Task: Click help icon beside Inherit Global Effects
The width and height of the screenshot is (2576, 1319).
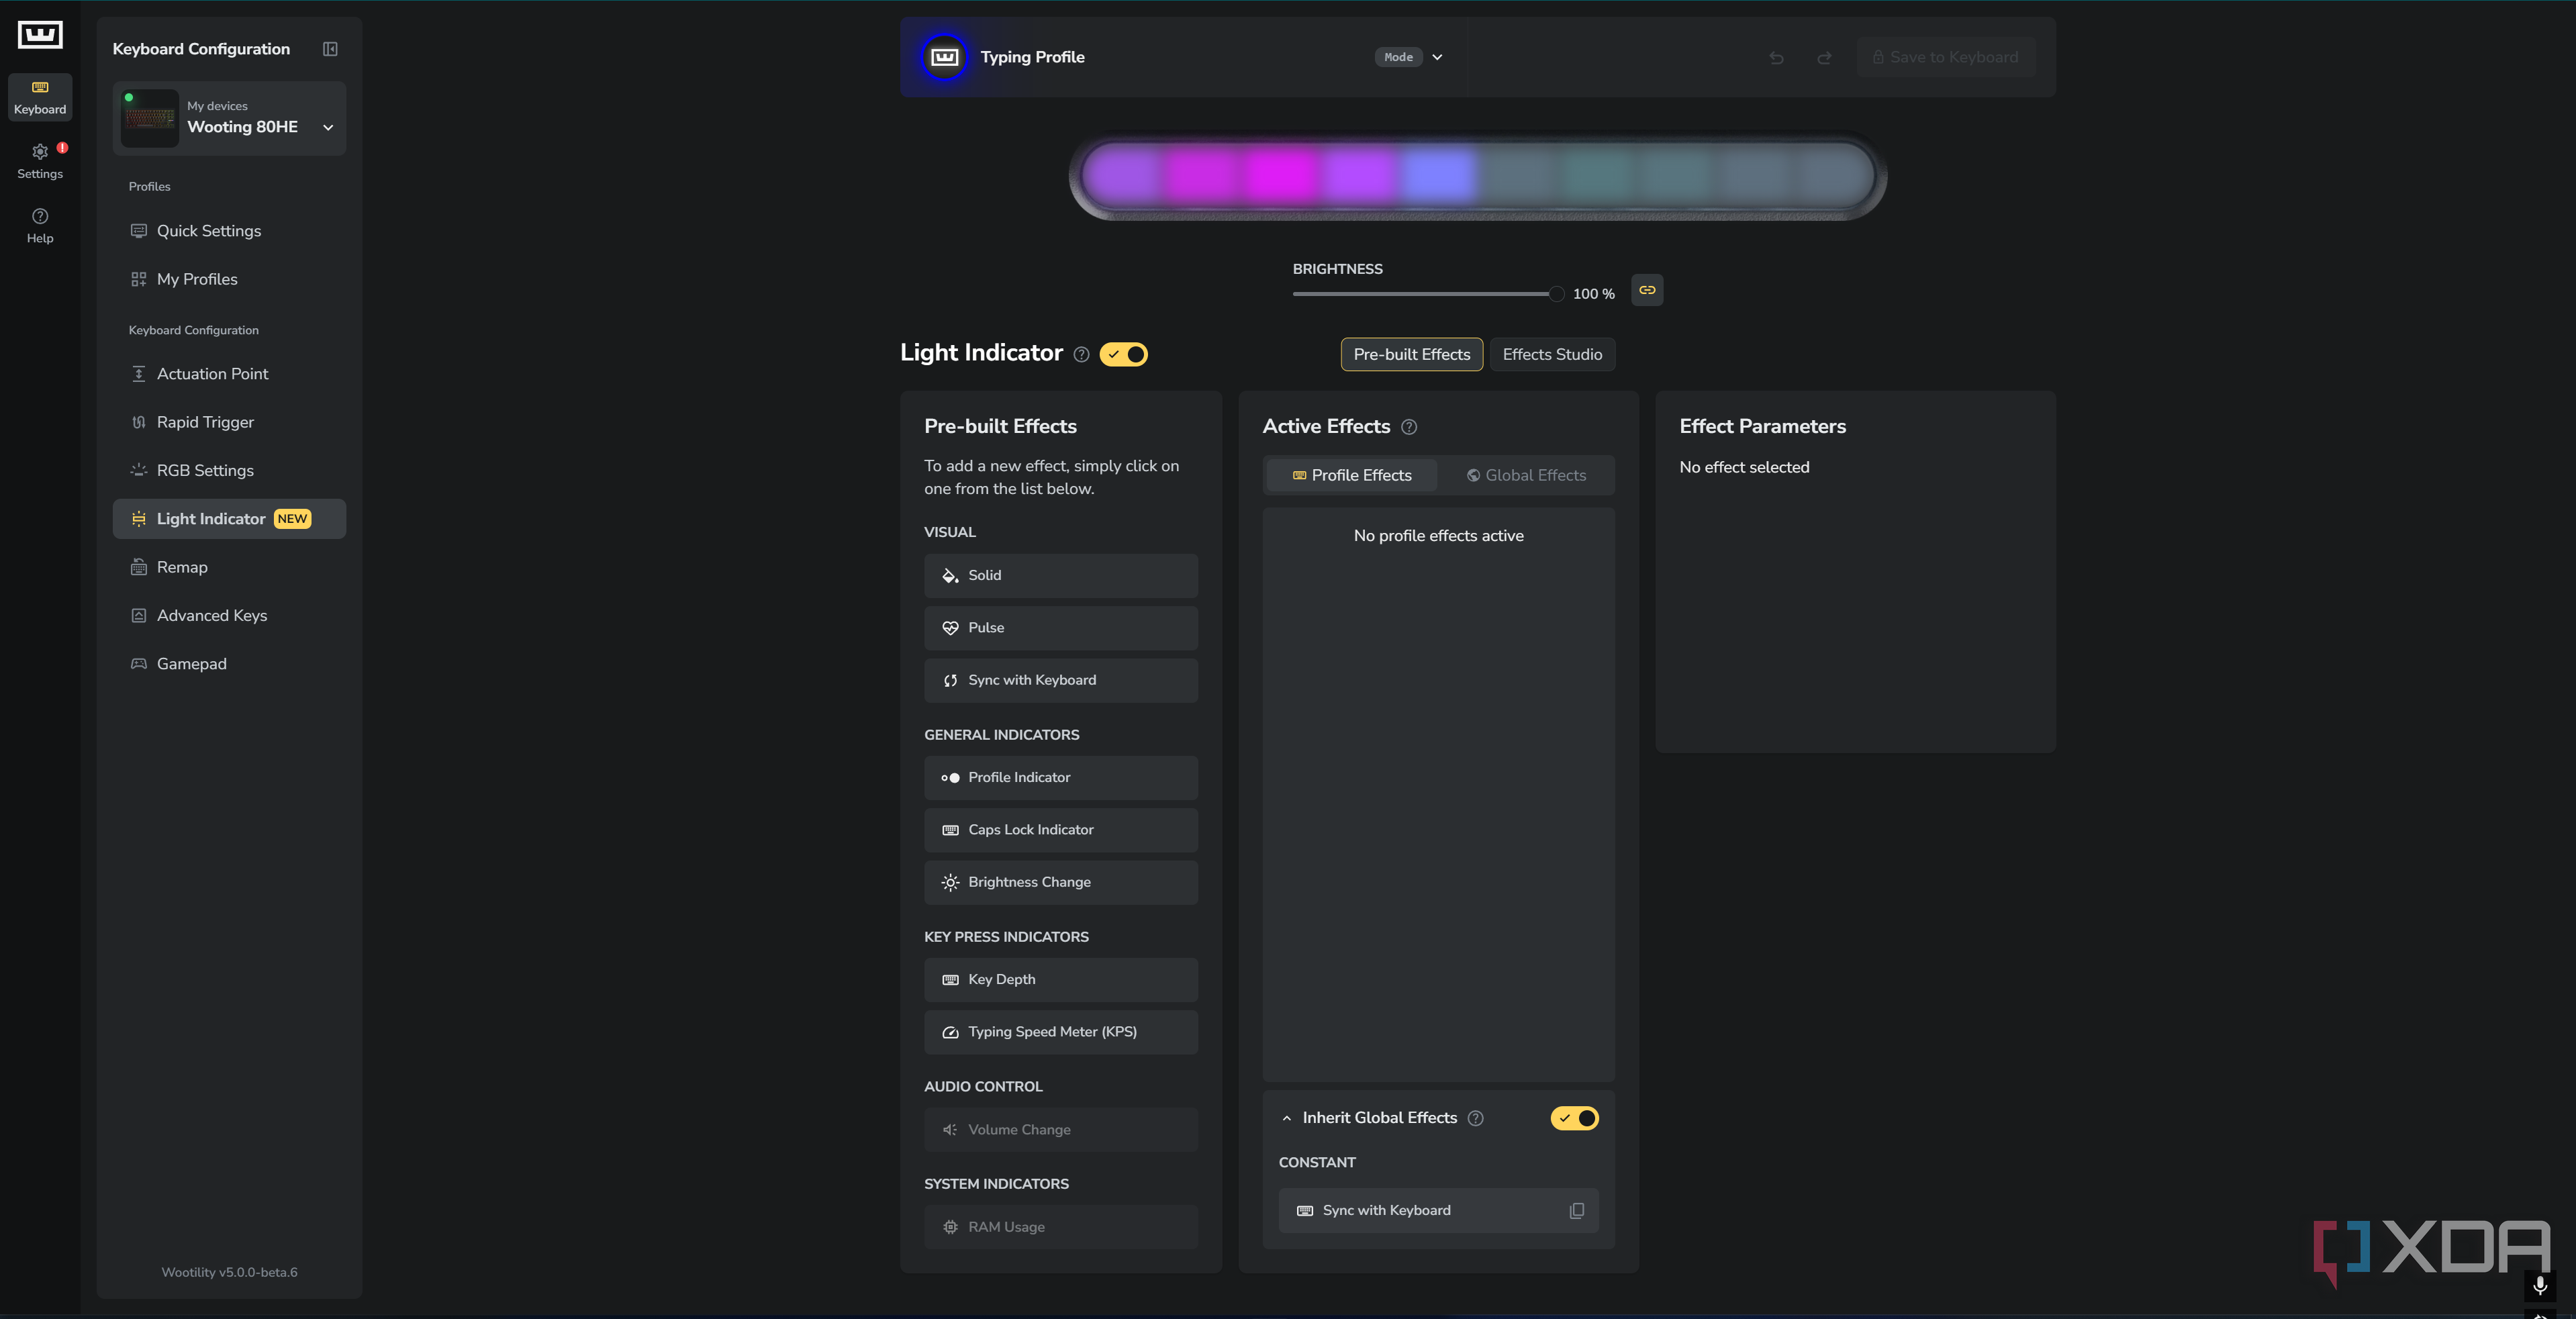Action: [1475, 1118]
